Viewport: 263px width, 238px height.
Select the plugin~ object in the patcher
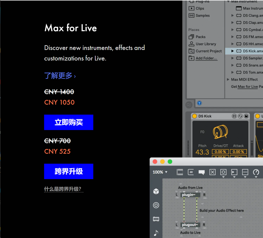tap(190, 195)
